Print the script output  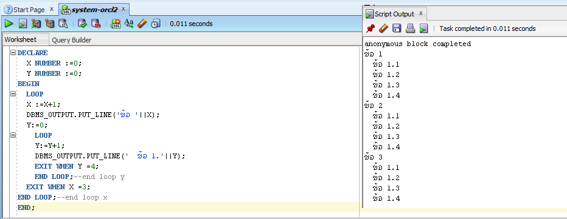coord(410,29)
